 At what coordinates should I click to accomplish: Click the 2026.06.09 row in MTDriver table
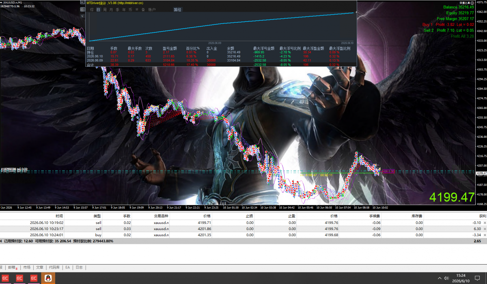coord(221,60)
